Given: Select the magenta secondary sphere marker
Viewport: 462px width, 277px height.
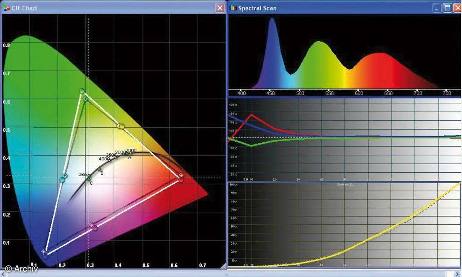Looking at the screenshot, I should pos(95,228).
